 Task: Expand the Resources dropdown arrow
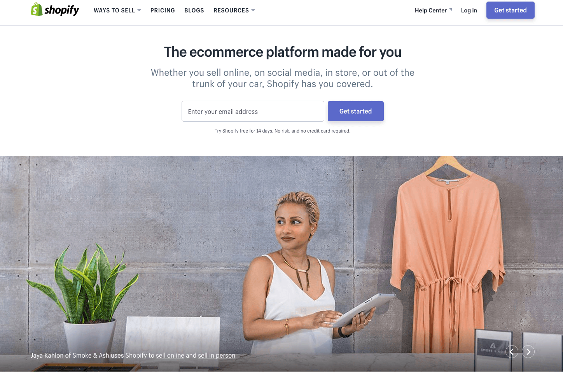coord(253,10)
